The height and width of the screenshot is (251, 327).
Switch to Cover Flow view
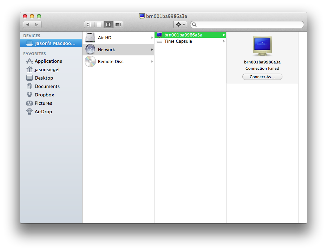pos(118,25)
